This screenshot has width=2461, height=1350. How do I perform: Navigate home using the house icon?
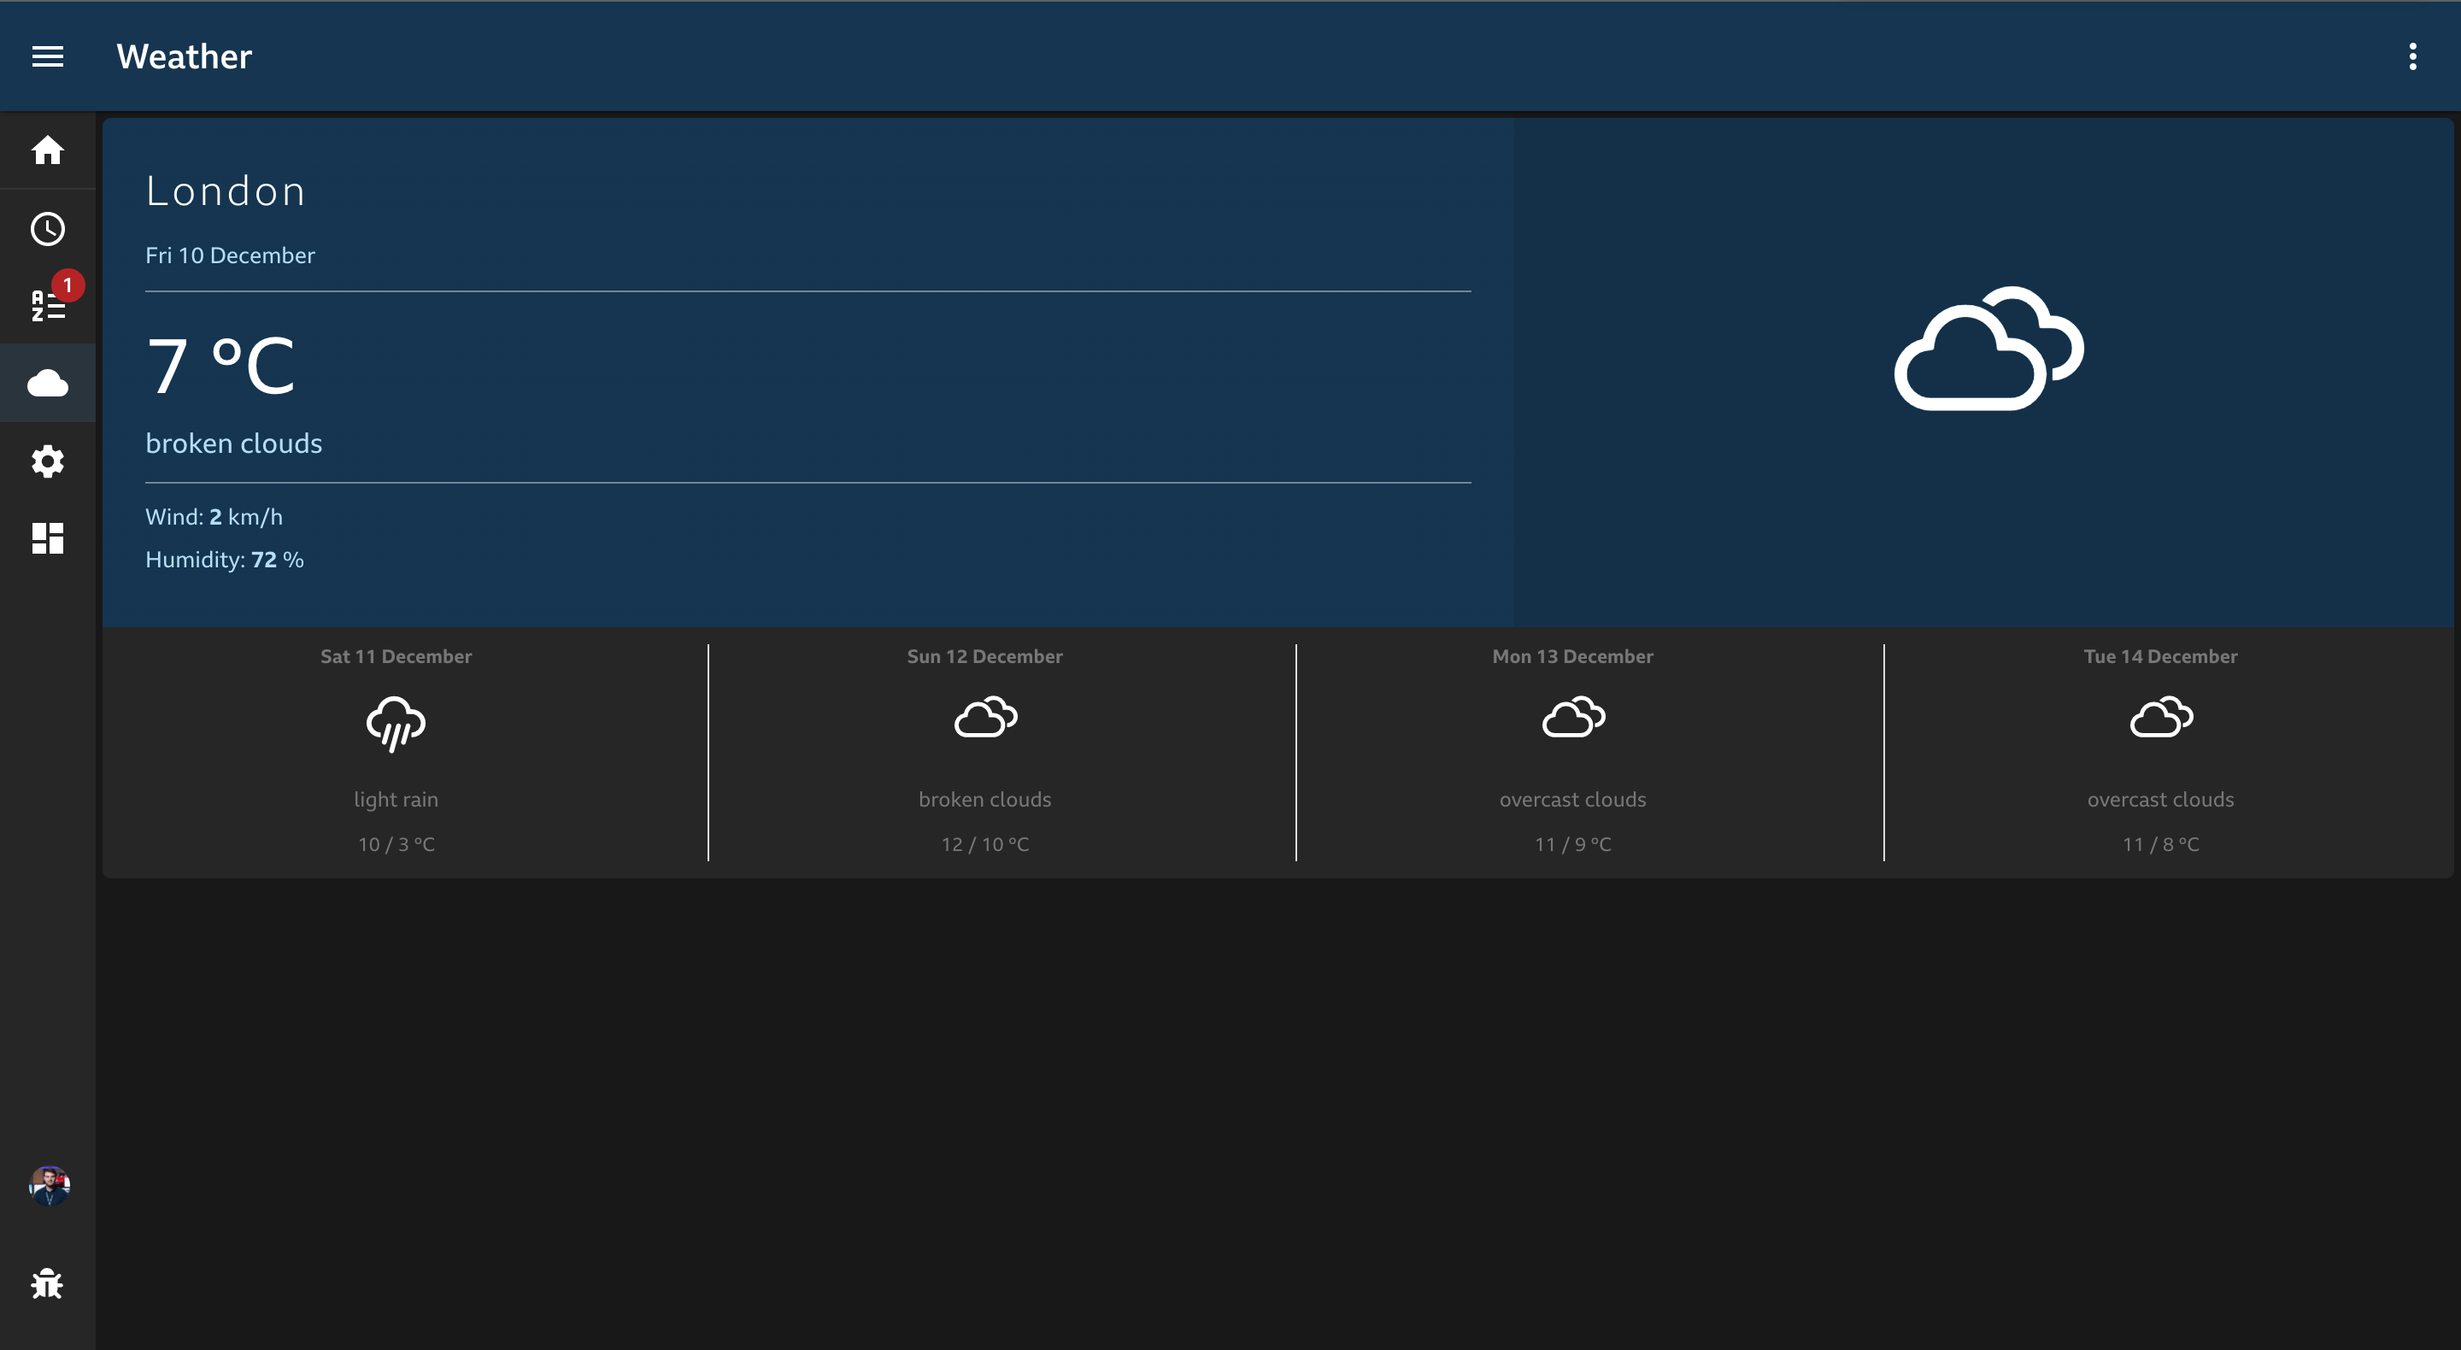48,151
